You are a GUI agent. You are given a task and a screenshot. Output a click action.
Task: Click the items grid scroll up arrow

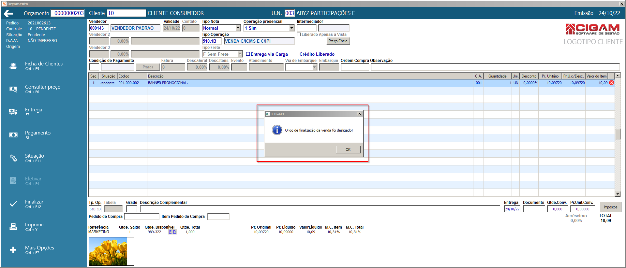pos(618,76)
